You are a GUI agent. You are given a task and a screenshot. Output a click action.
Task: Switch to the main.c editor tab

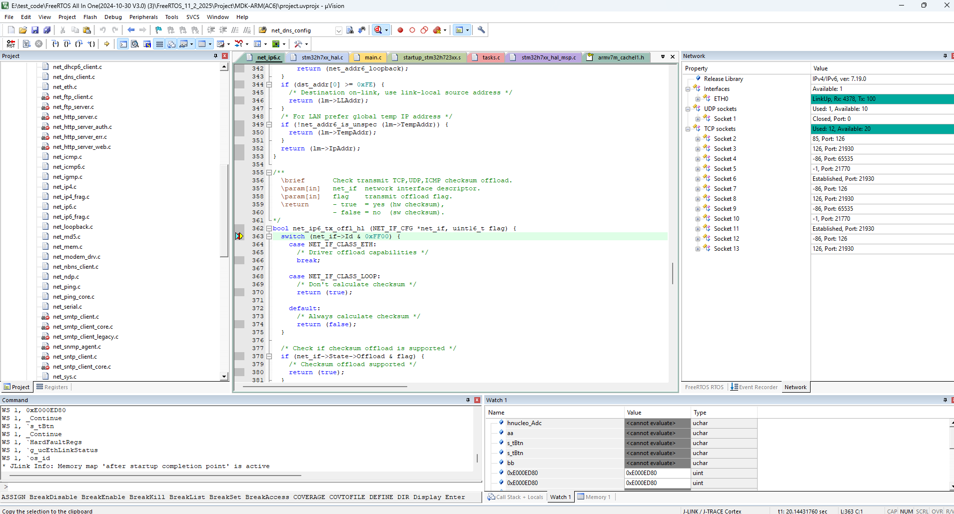372,57
